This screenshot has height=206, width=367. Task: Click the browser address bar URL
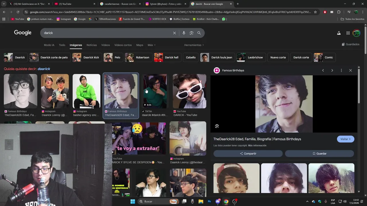click(170, 12)
